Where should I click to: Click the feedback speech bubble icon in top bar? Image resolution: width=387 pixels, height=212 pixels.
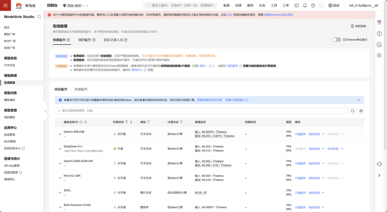tap(321, 5)
